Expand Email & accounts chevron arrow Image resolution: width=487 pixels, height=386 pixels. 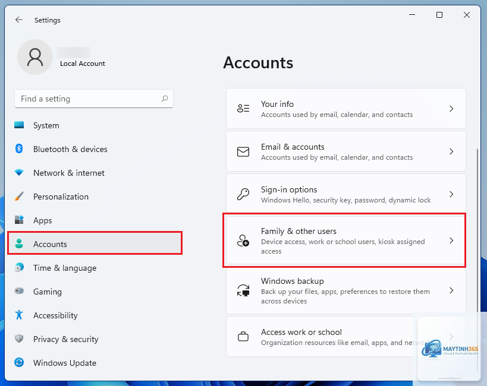[x=451, y=151]
